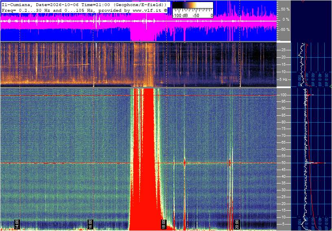Click the 95 Hz axis label
The image size is (332, 231).
283,101
